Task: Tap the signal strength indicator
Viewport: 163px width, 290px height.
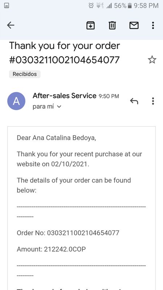Action: (109, 6)
